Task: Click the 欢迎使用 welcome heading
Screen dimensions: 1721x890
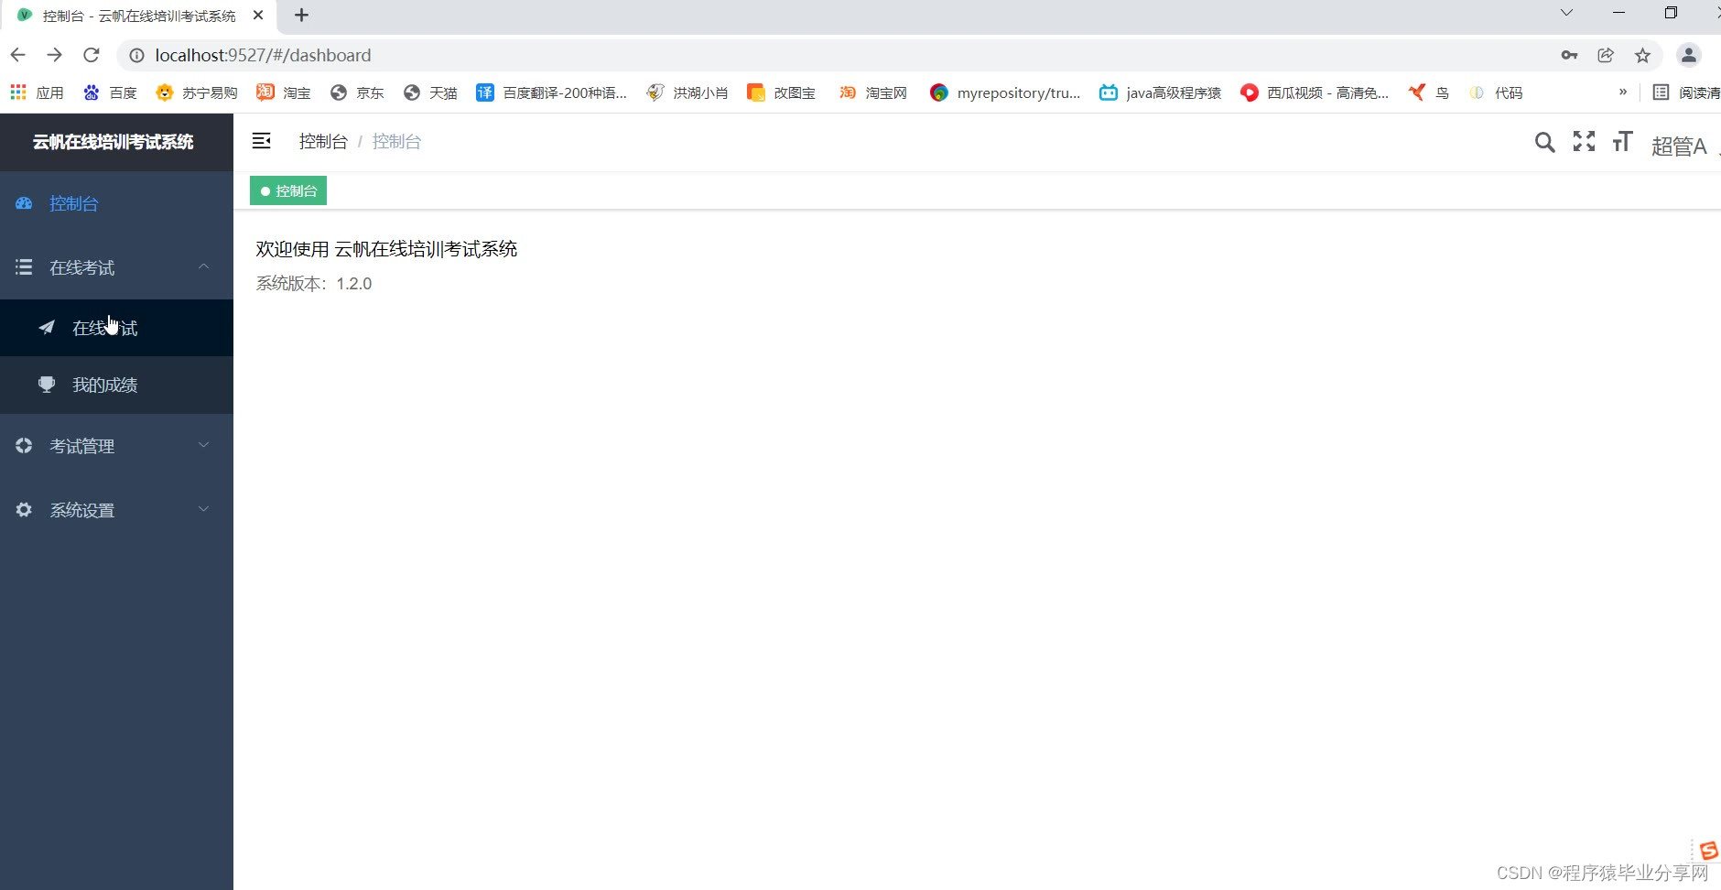Action: pyautogui.click(x=386, y=249)
